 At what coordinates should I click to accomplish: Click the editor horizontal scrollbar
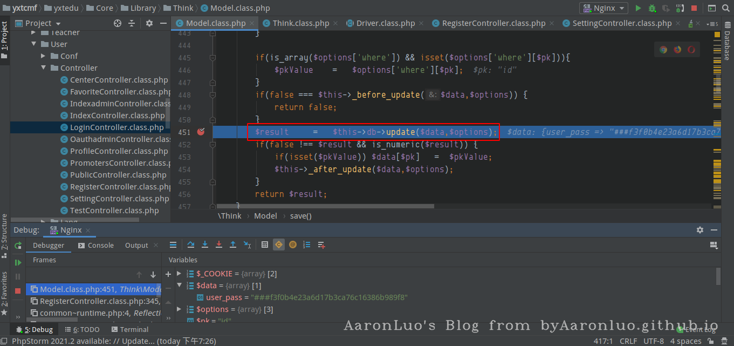[324, 206]
